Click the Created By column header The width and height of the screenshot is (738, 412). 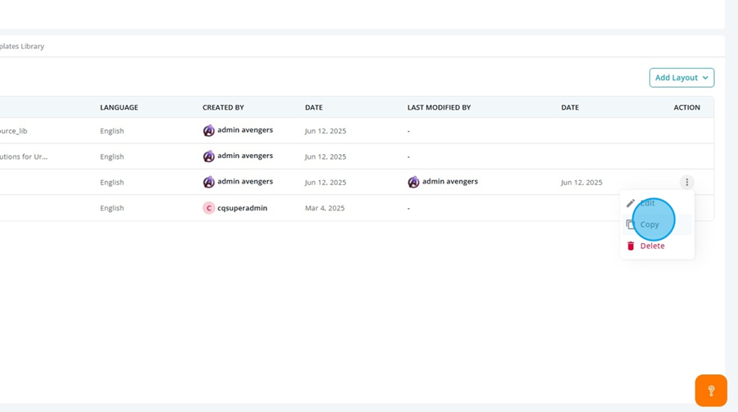[x=223, y=107]
